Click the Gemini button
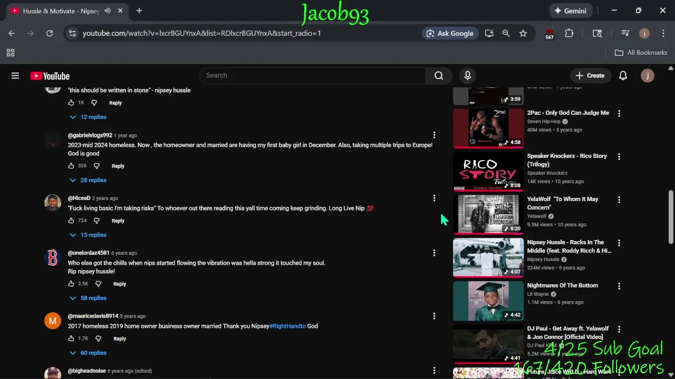Viewport: 675px width, 379px height. point(570,11)
